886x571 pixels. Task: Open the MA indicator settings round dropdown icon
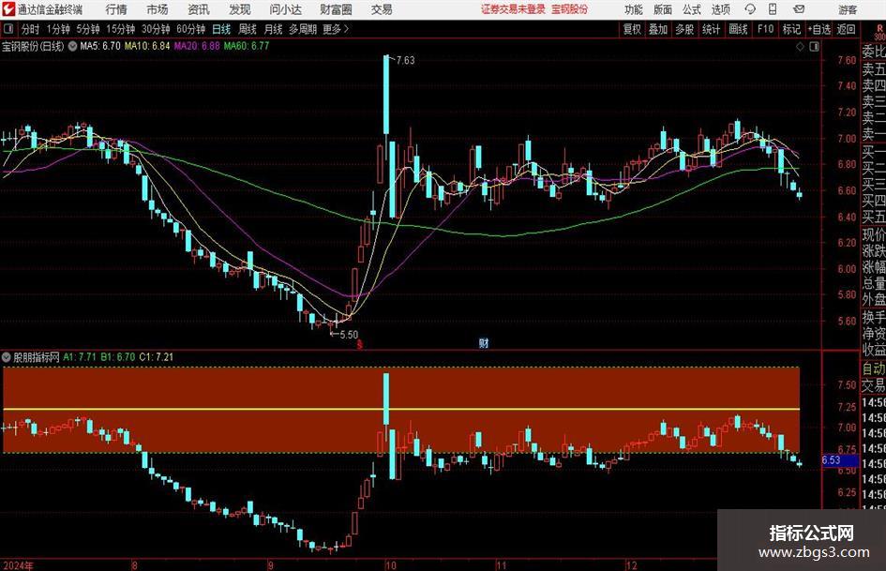[72, 46]
